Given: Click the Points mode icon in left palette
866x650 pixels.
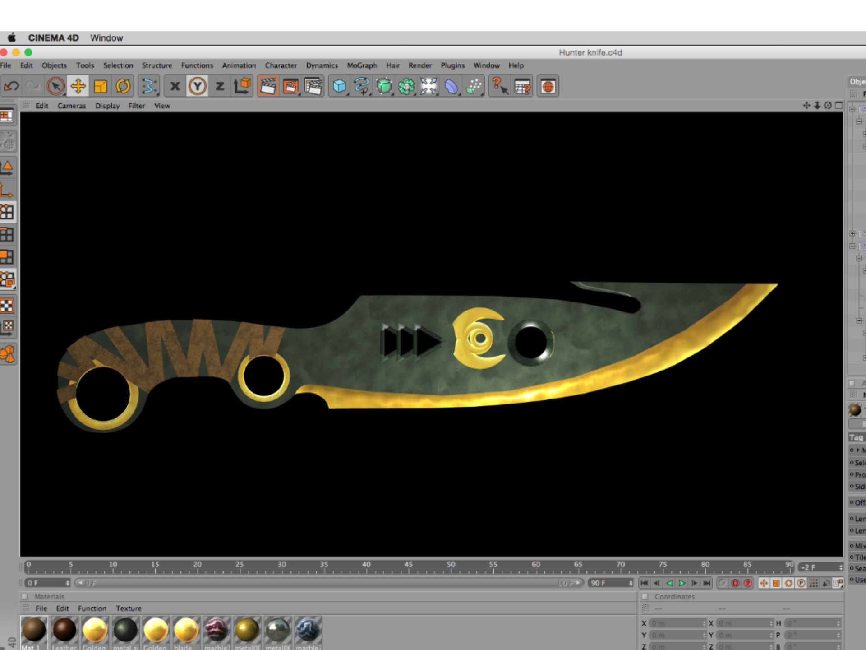Looking at the screenshot, I should tap(7, 210).
